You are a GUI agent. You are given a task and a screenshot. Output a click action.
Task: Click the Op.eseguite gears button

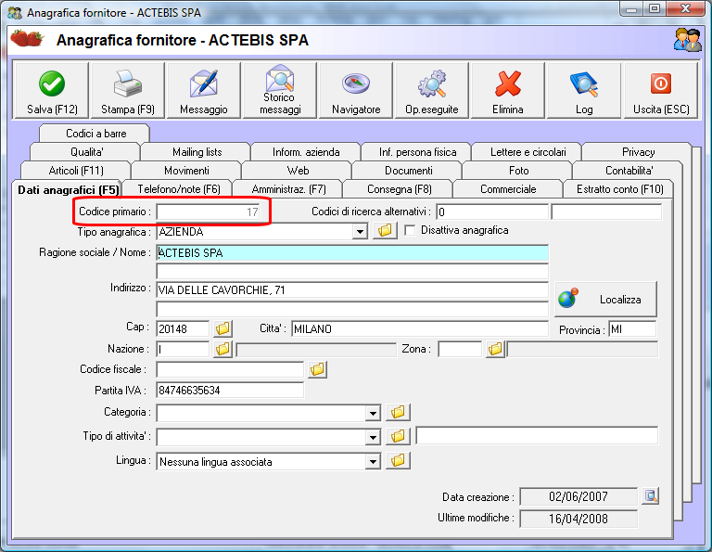point(432,90)
